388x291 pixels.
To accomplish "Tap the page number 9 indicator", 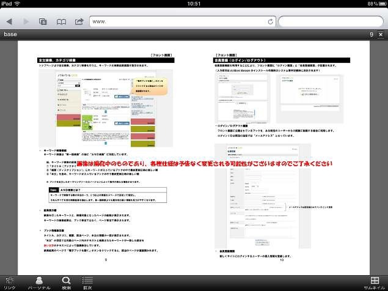I will (x=372, y=34).
